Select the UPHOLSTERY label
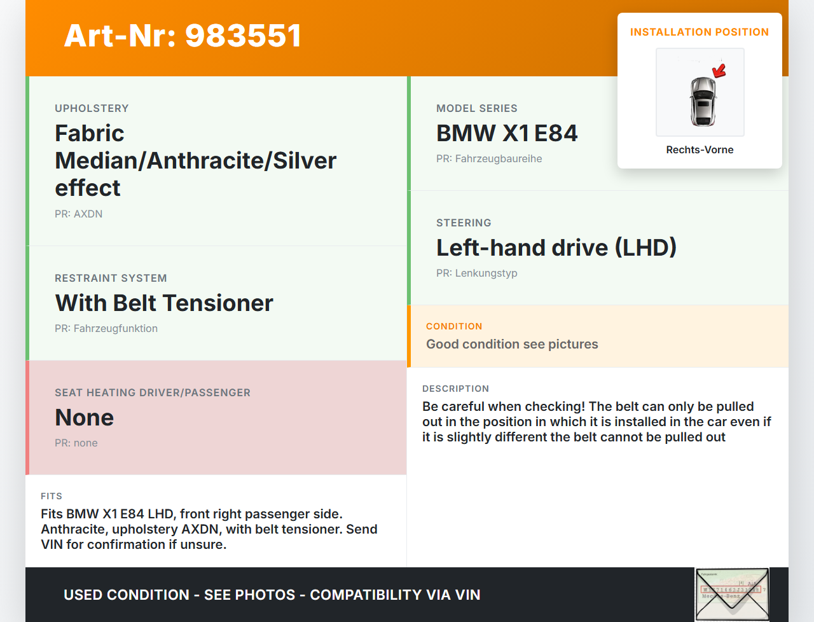This screenshot has width=814, height=622. click(92, 108)
